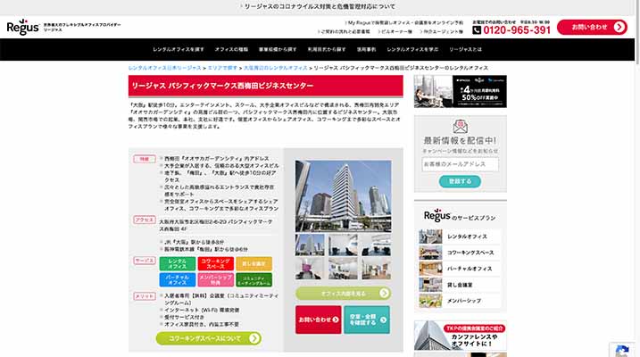Click the dark green コミュニティミーティングルーム tag
The image size is (640, 357).
click(254, 279)
